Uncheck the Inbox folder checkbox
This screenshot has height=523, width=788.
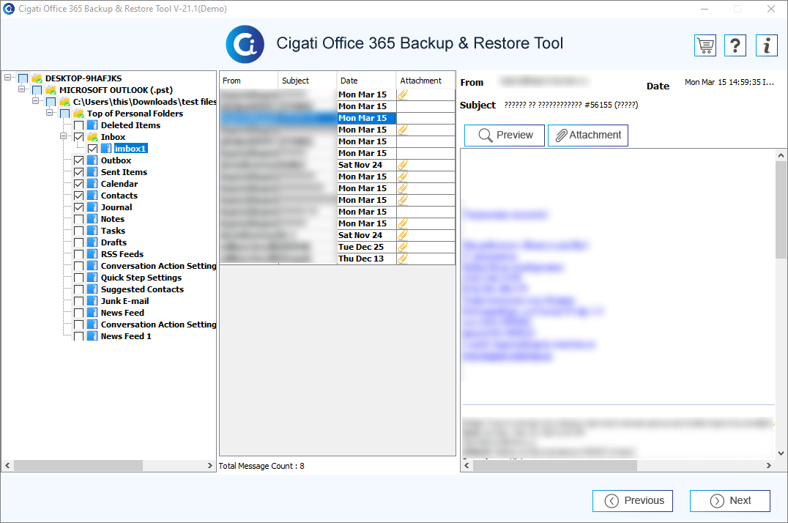pos(78,137)
